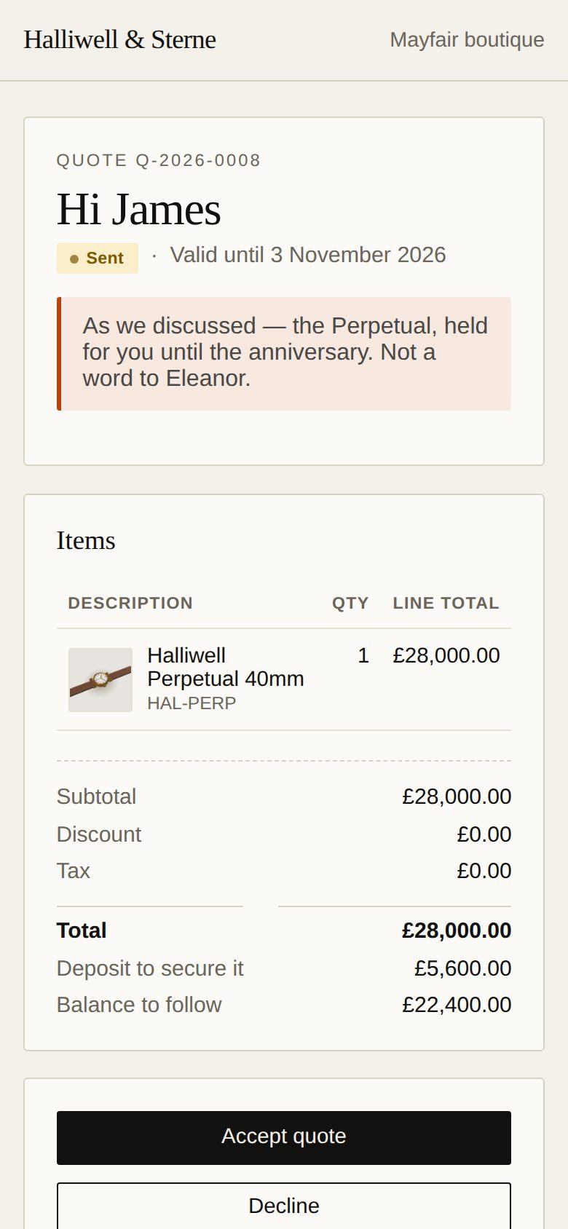Decline the quote
Image resolution: width=568 pixels, height=1229 pixels.
pos(284,1206)
